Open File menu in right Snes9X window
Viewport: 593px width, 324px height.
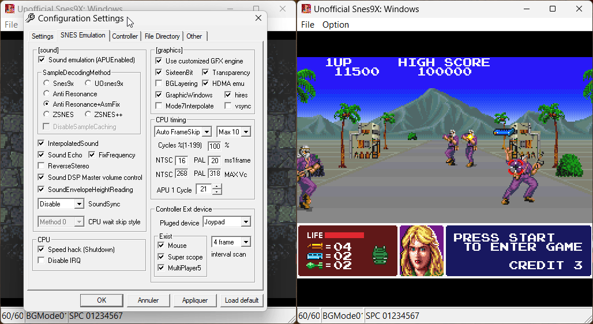pyautogui.click(x=307, y=25)
